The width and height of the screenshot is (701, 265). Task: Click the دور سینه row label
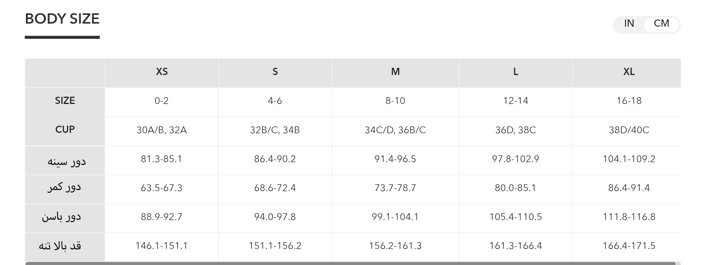pos(66,161)
